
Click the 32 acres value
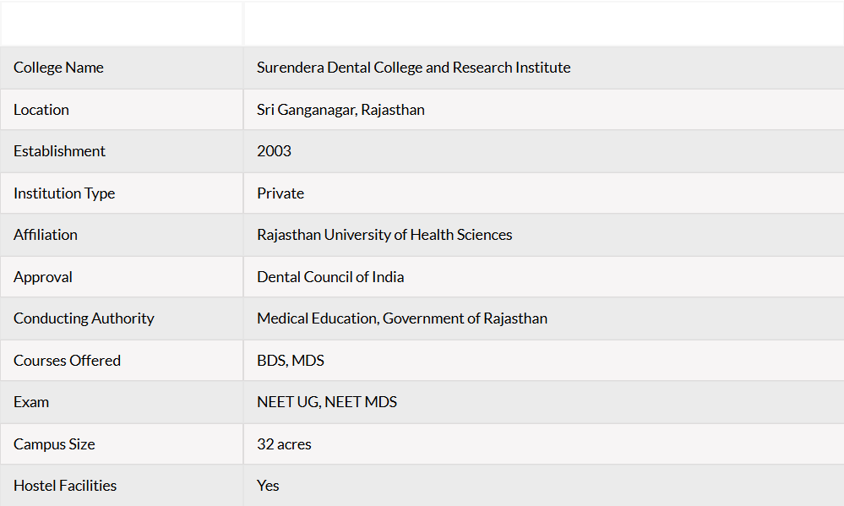[284, 444]
